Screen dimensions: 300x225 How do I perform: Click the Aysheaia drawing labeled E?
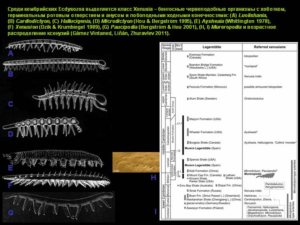coord(53,158)
